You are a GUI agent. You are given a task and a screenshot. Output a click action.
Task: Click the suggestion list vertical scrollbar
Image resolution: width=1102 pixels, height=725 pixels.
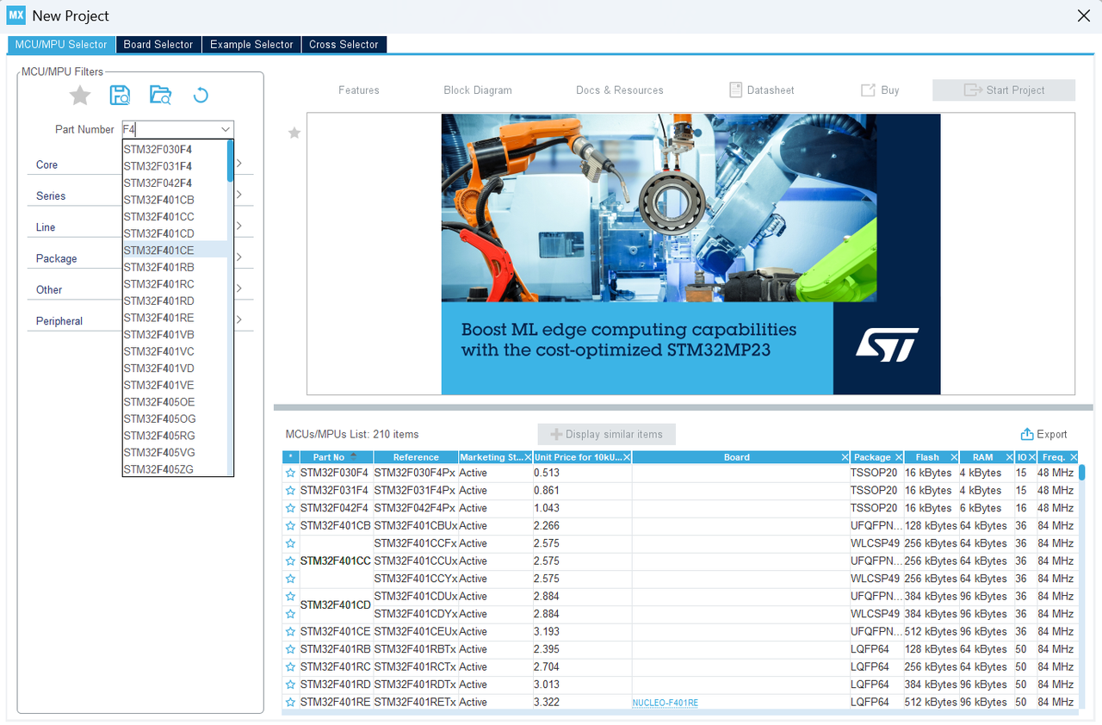[230, 160]
